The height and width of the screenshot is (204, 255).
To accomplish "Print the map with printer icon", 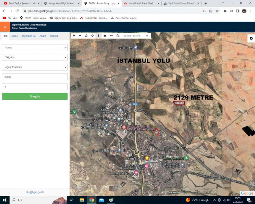I will coord(118,36).
